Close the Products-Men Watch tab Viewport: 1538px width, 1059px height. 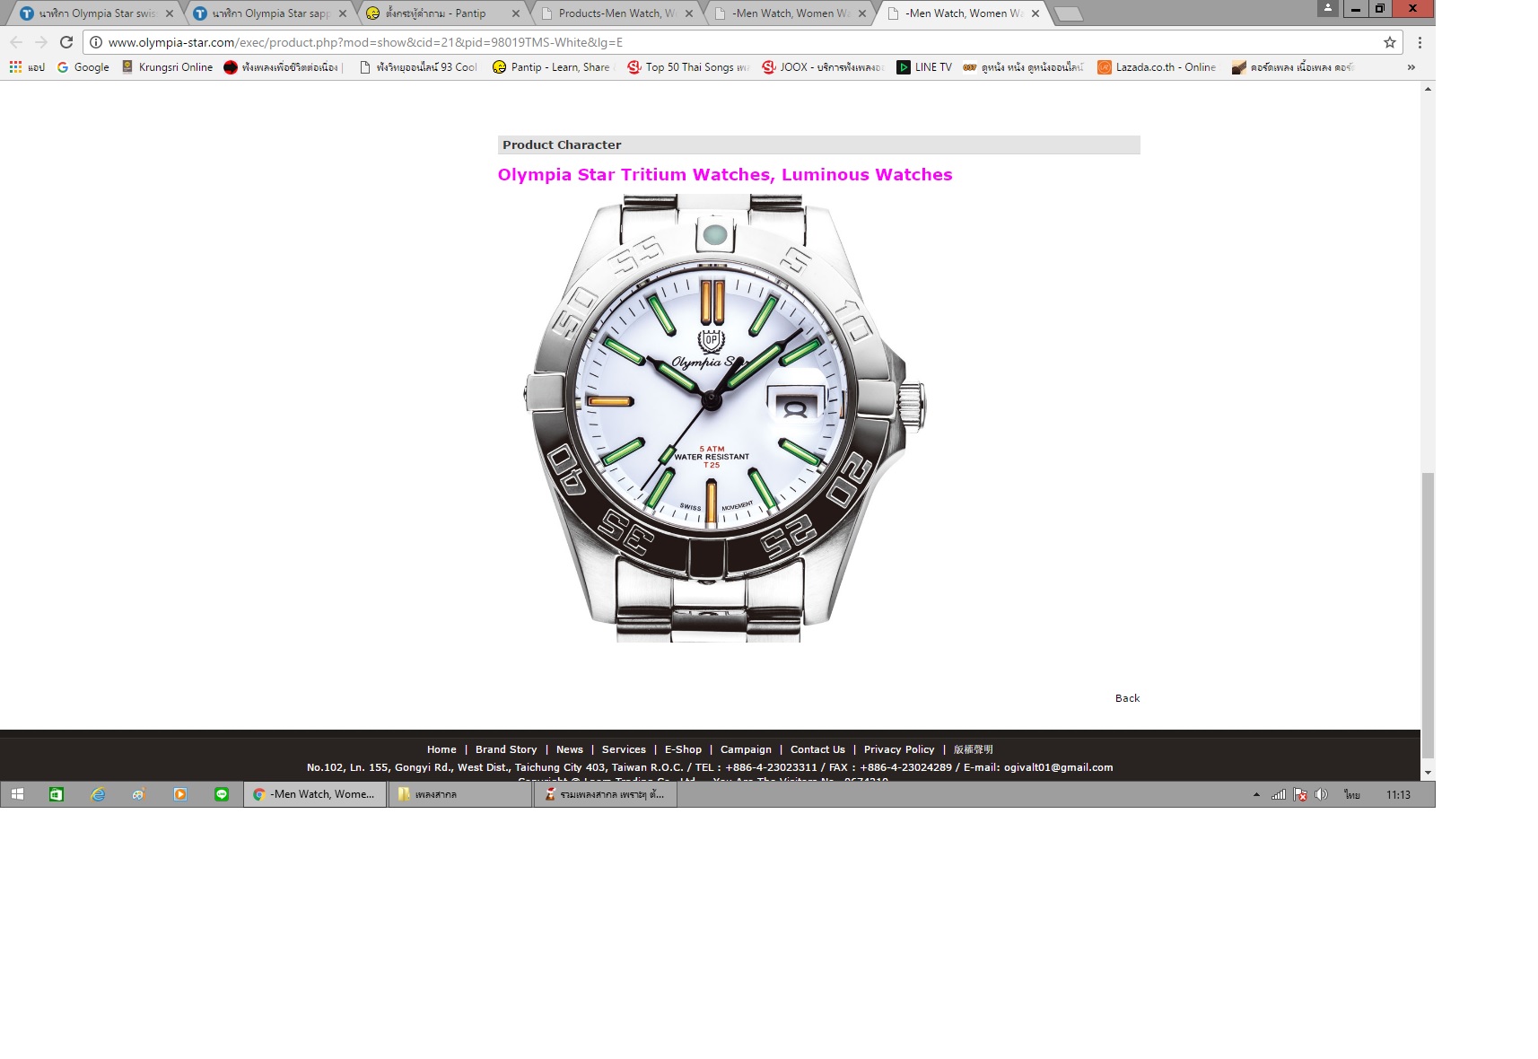coord(689,13)
